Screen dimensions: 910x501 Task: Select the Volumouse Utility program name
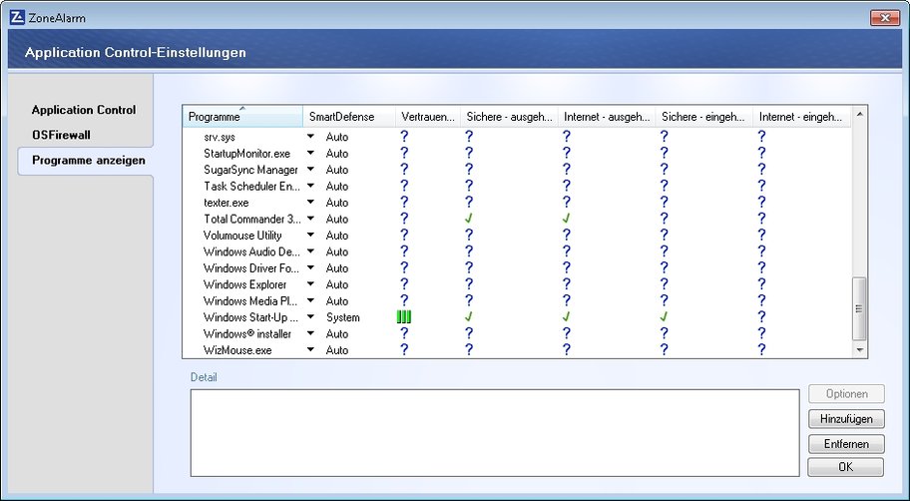(242, 236)
